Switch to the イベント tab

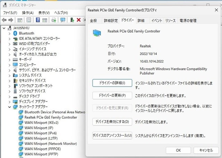point(157,21)
